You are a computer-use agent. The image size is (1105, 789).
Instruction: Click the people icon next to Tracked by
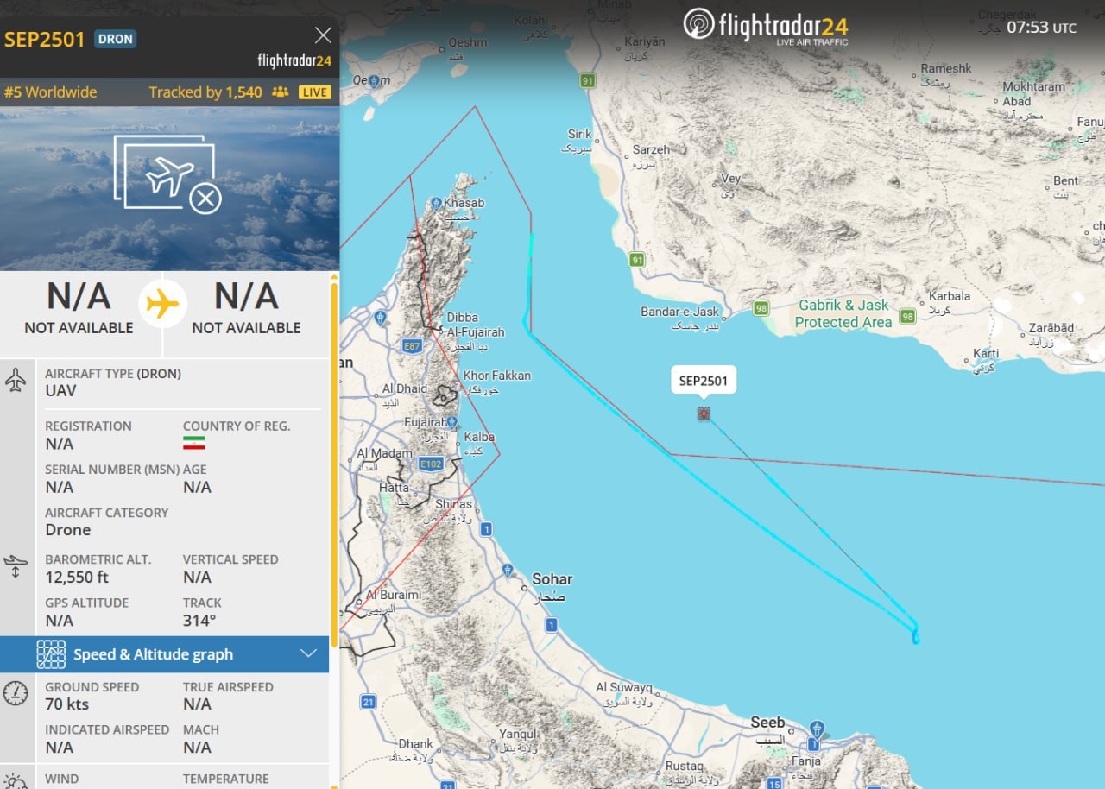280,92
